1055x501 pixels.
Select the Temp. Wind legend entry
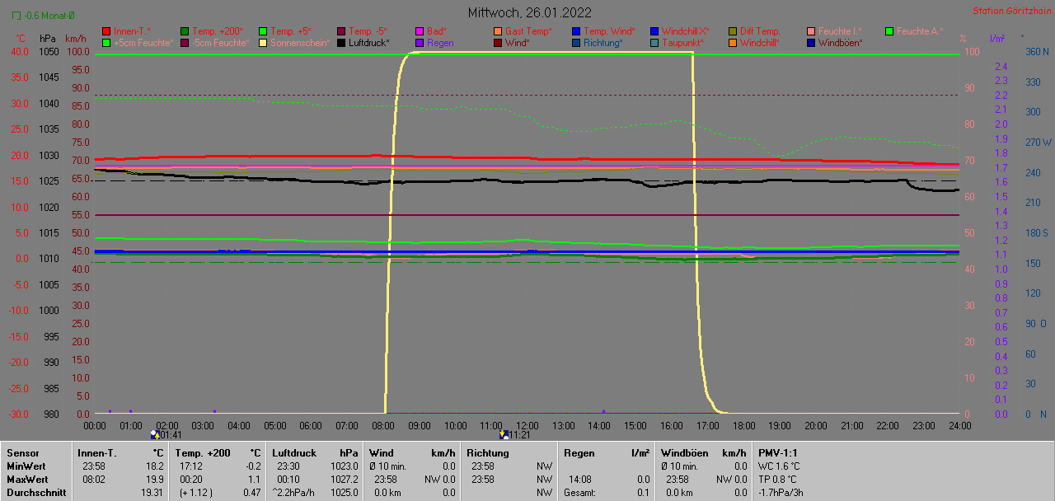[x=603, y=31]
